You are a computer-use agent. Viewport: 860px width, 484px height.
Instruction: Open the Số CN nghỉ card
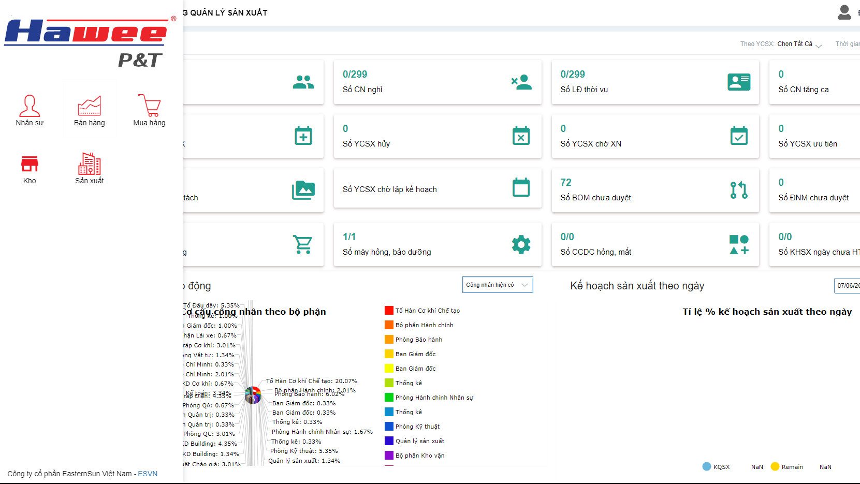coord(437,82)
